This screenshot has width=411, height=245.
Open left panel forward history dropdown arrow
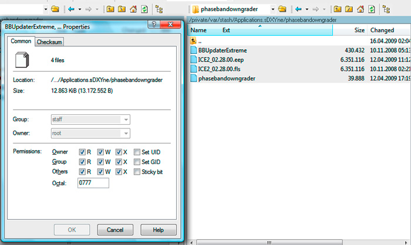[x=97, y=9]
